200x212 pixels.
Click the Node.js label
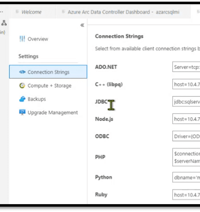click(x=104, y=119)
